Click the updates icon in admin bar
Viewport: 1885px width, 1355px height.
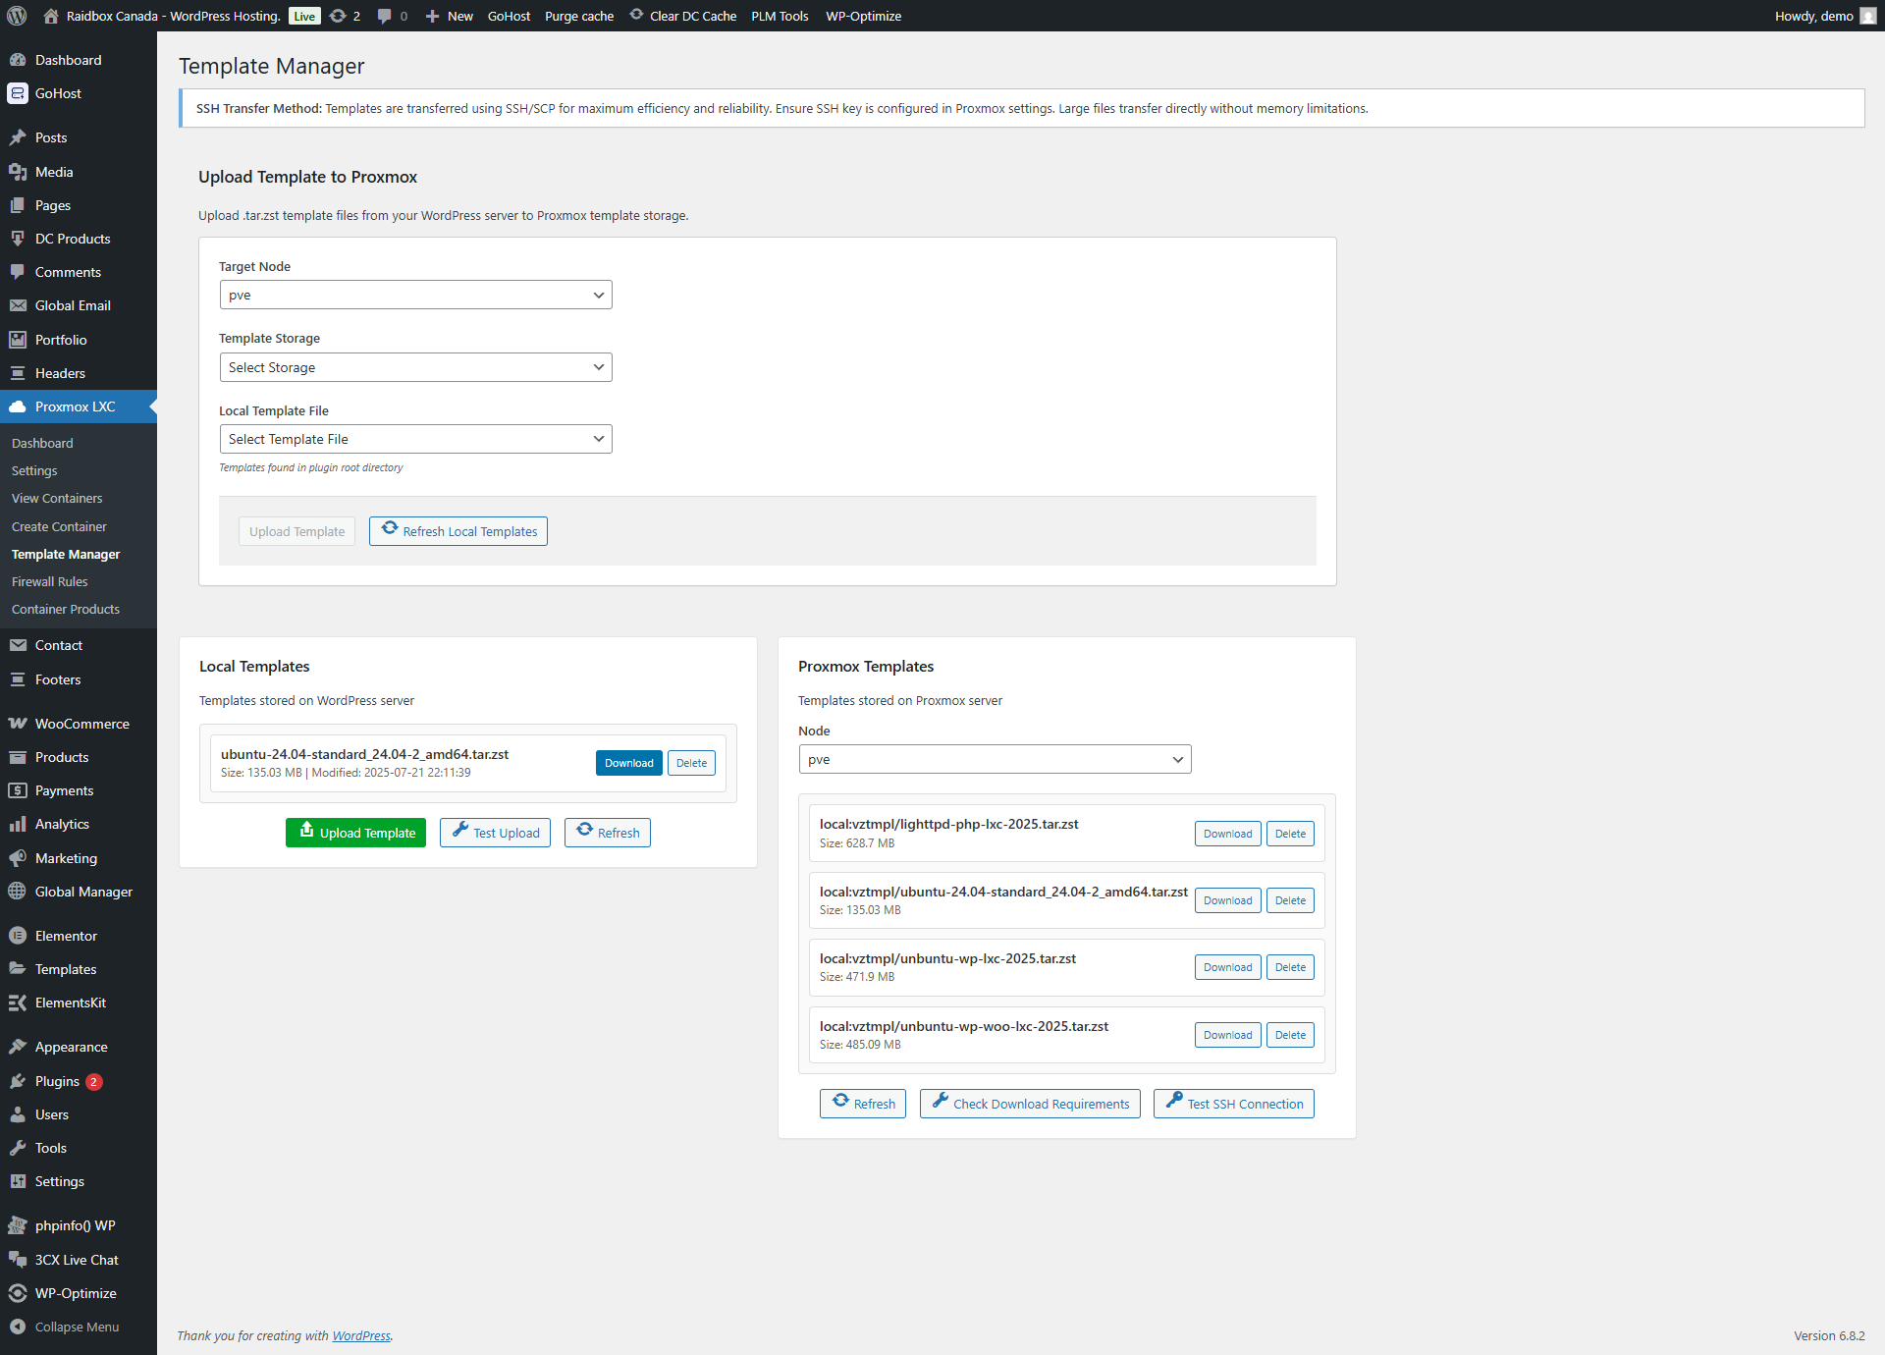coord(338,16)
